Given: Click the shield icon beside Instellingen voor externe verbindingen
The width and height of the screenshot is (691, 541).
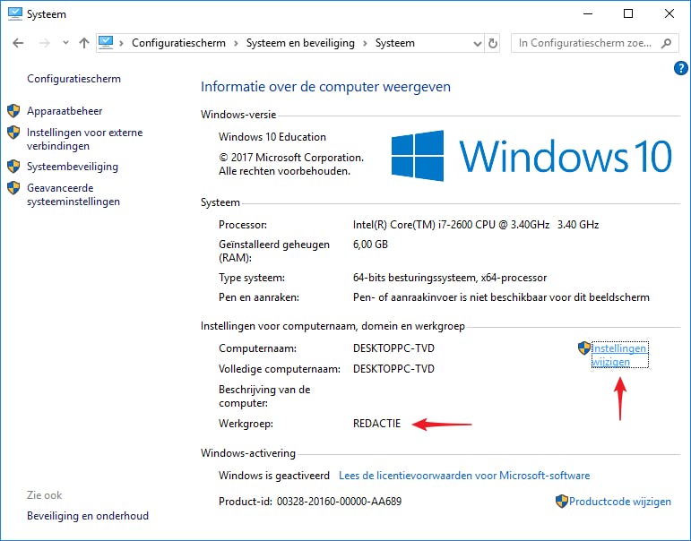Looking at the screenshot, I should (13, 133).
